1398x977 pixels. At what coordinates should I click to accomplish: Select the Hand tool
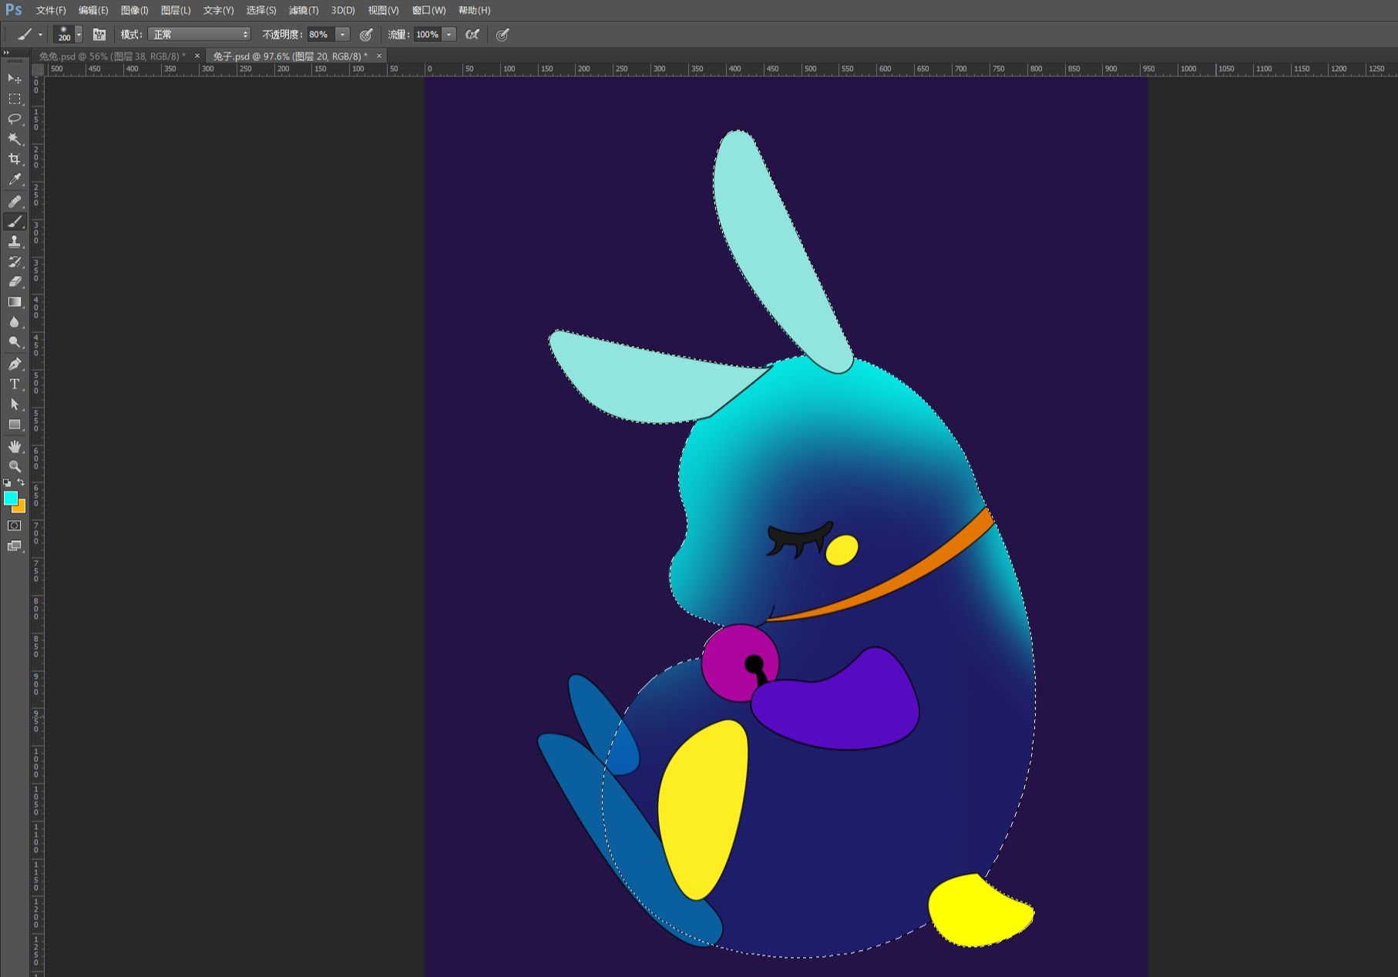(x=15, y=446)
